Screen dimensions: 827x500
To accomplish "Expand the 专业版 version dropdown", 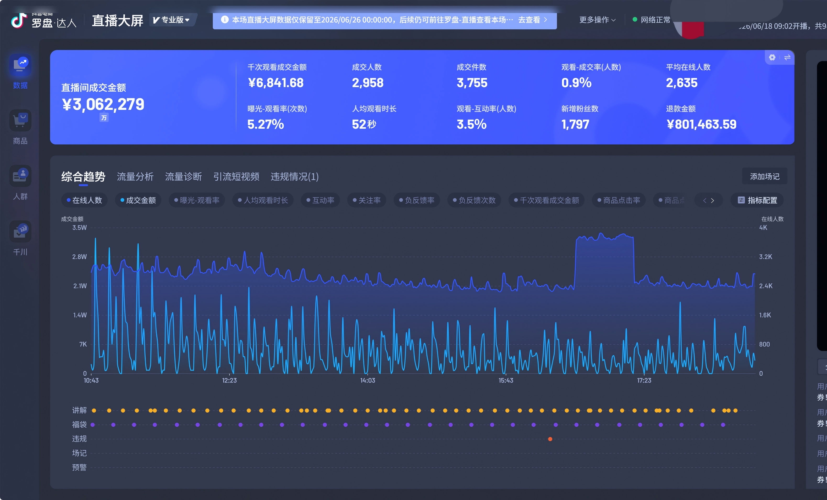I will point(171,20).
